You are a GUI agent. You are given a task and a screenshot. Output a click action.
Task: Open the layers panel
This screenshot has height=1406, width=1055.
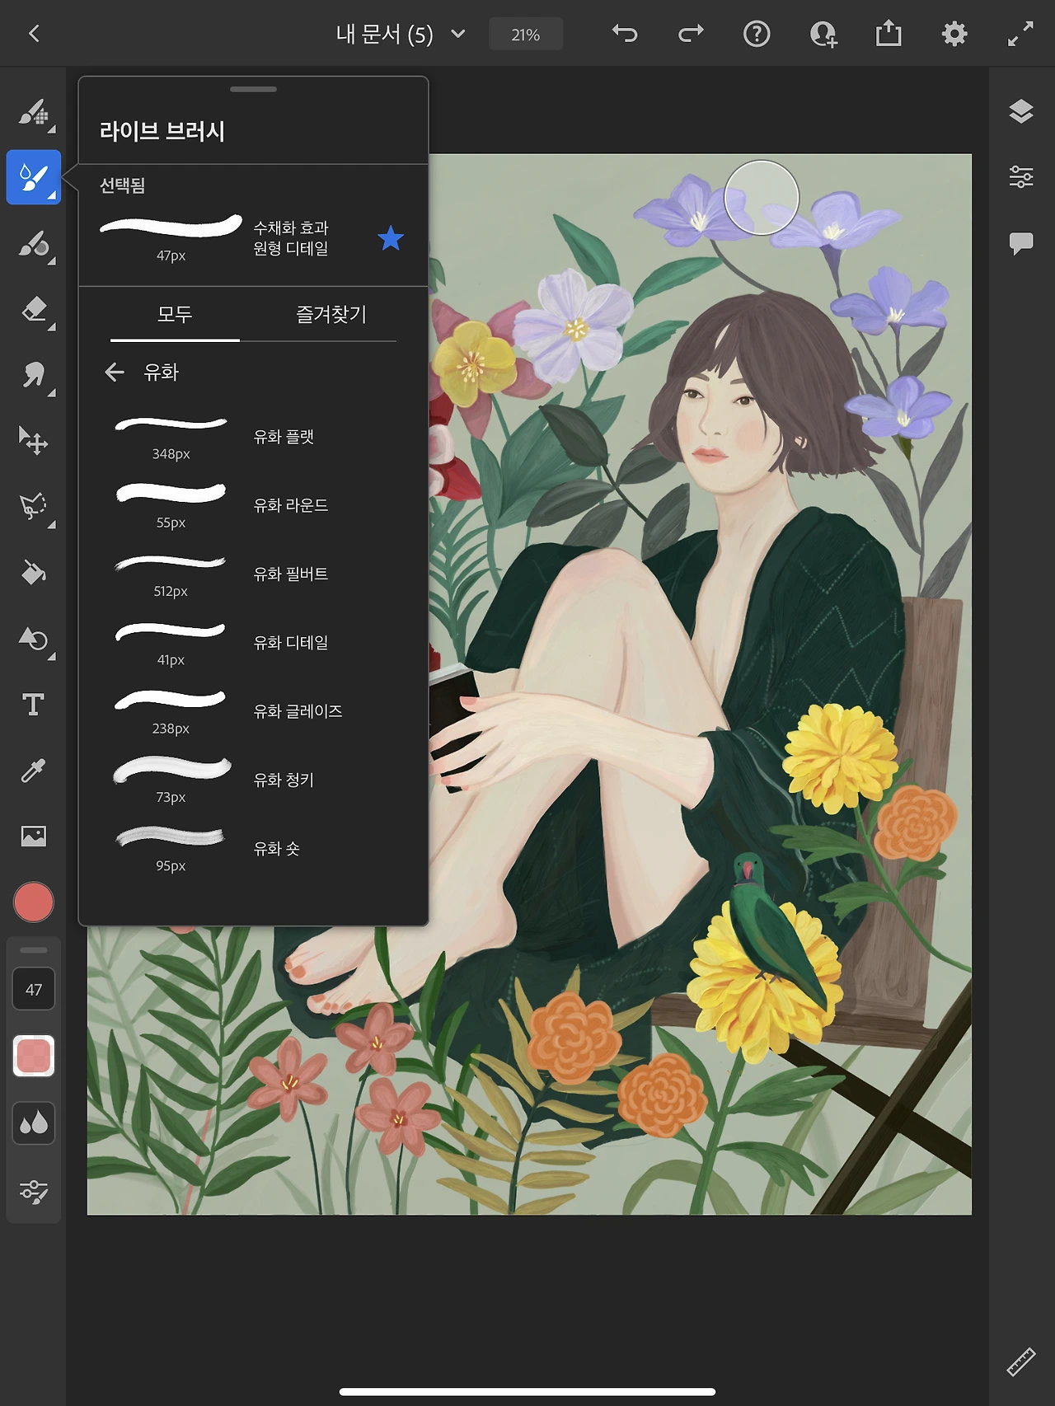[x=1021, y=111]
